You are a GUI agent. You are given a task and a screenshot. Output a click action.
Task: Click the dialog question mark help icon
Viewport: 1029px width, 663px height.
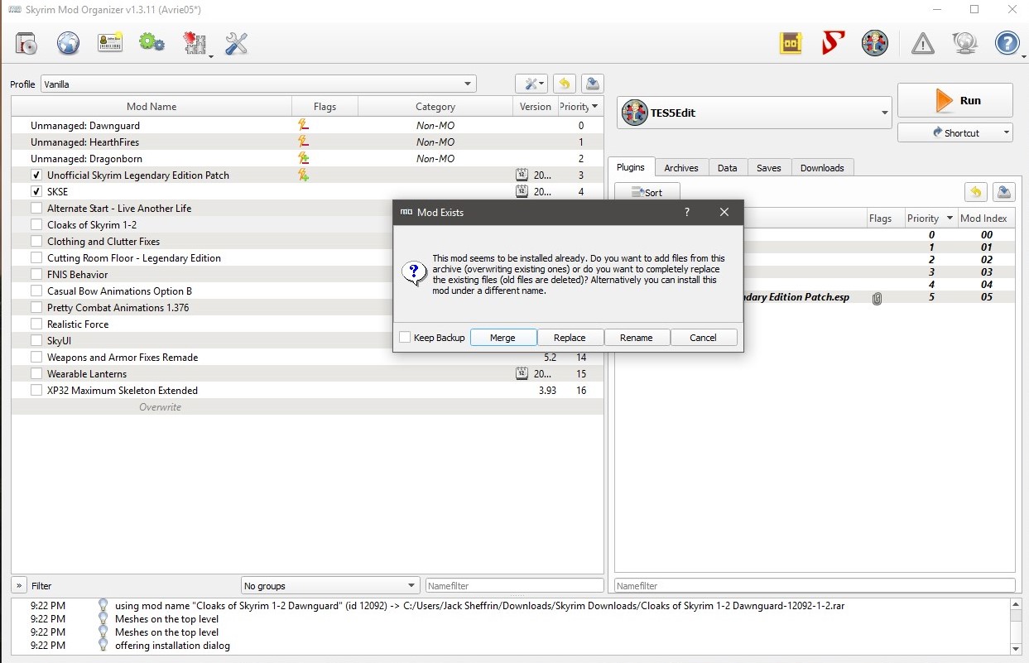[x=686, y=212]
